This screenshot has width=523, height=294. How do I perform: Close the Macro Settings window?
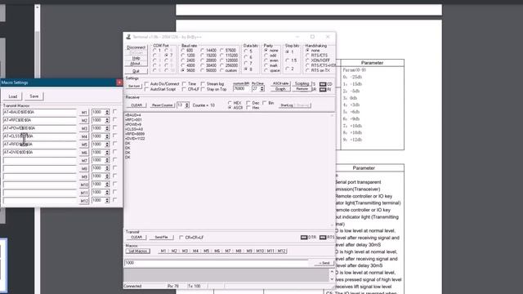[x=119, y=82]
